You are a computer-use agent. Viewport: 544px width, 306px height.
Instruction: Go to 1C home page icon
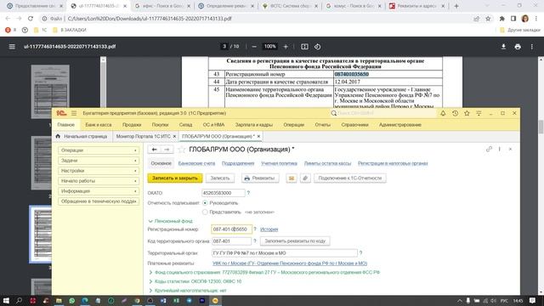tap(58, 136)
